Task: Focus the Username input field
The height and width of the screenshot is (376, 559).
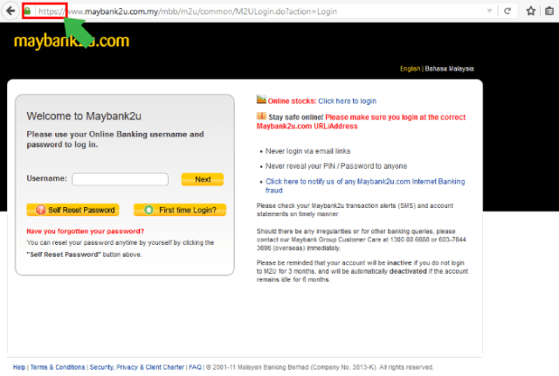Action: coord(121,179)
